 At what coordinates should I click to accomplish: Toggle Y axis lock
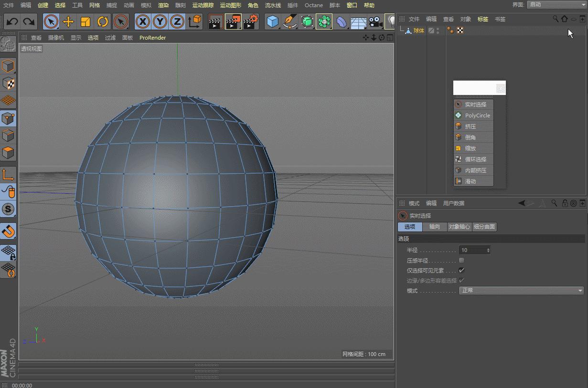160,21
